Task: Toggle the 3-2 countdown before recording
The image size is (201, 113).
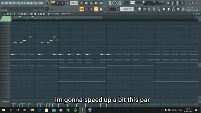Action: tap(91, 3)
